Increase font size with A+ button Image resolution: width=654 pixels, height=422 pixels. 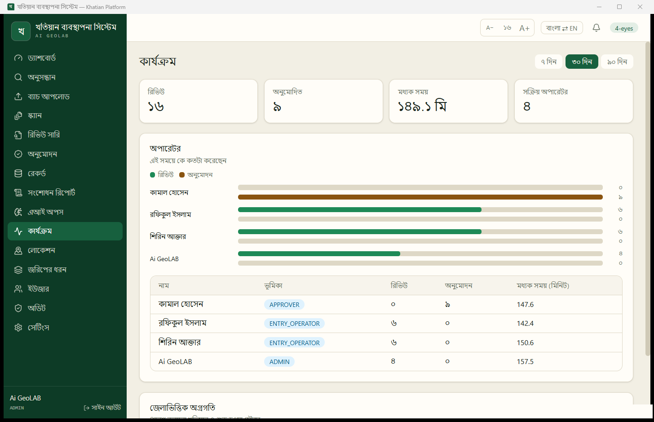524,28
